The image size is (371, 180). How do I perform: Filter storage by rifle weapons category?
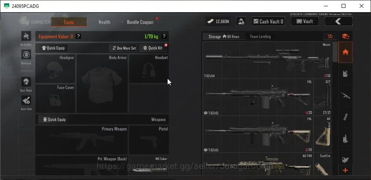point(345,96)
